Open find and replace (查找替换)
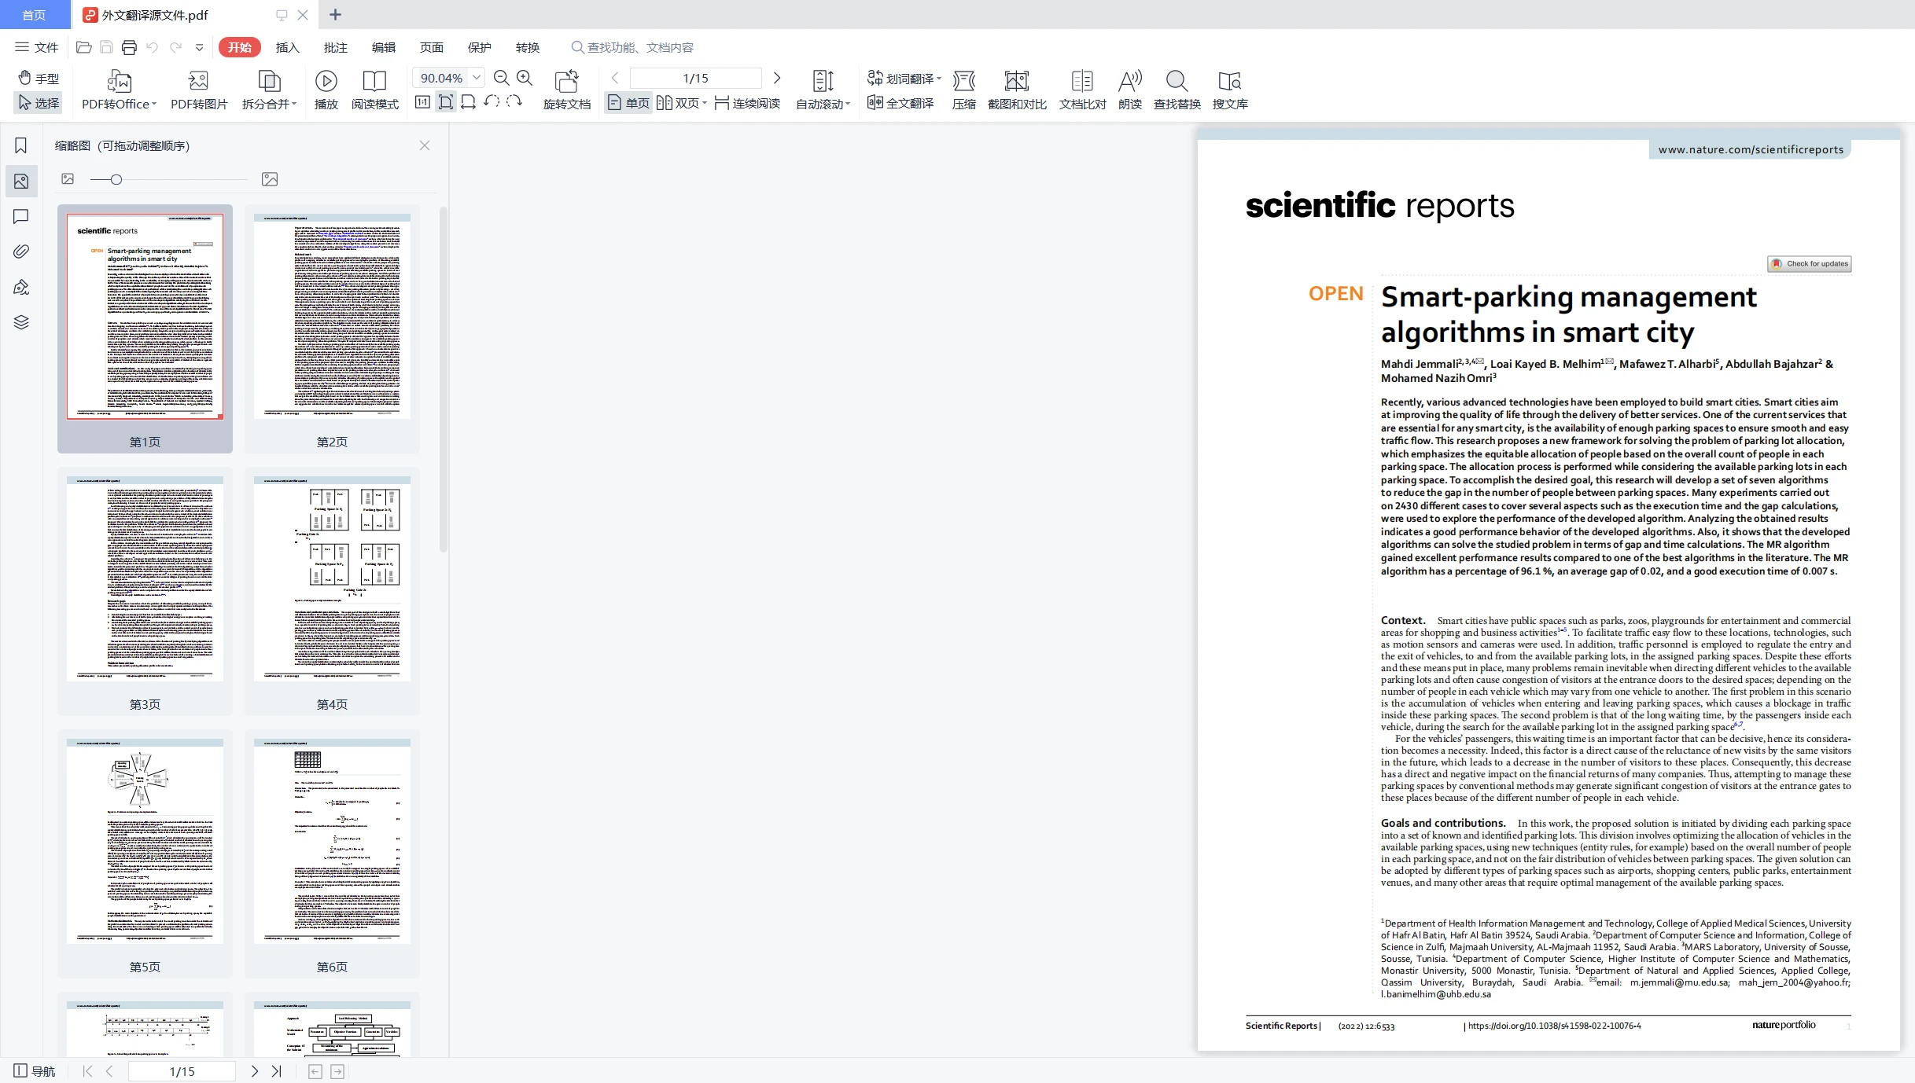Image resolution: width=1915 pixels, height=1083 pixels. point(1177,90)
